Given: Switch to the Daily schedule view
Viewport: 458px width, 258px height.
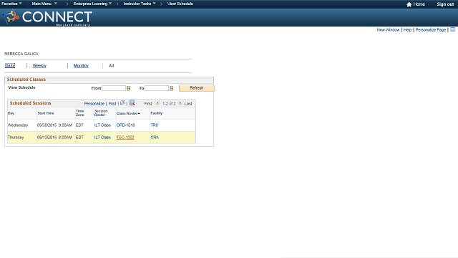Looking at the screenshot, I should [10, 65].
